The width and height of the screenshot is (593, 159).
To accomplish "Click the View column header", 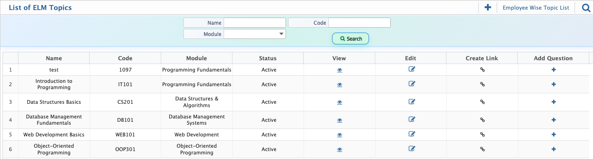I will click(x=339, y=58).
